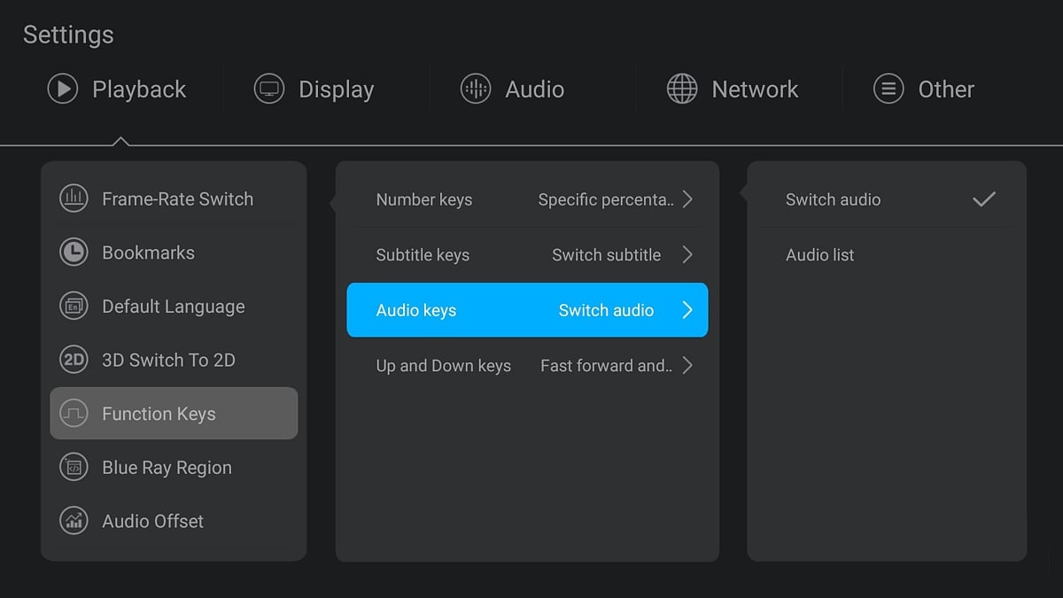Open Default Language settings entry

pyautogui.click(x=173, y=307)
